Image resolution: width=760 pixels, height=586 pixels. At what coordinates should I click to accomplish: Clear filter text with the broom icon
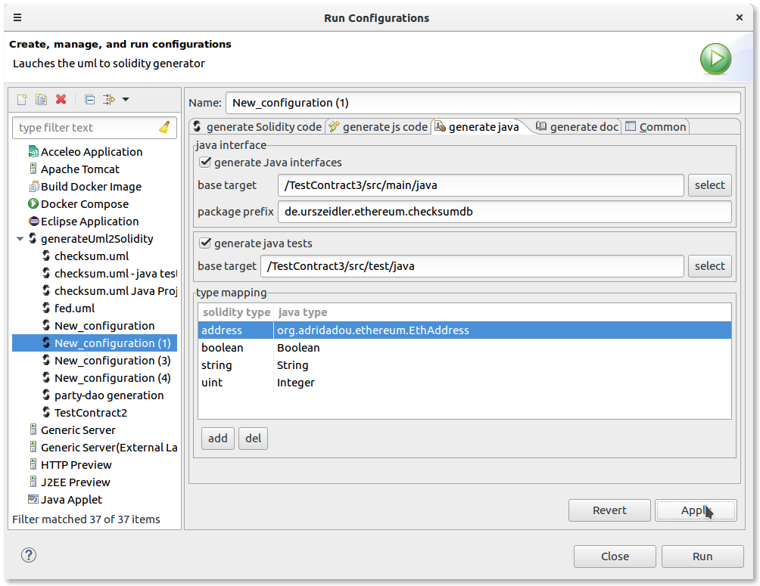point(165,127)
